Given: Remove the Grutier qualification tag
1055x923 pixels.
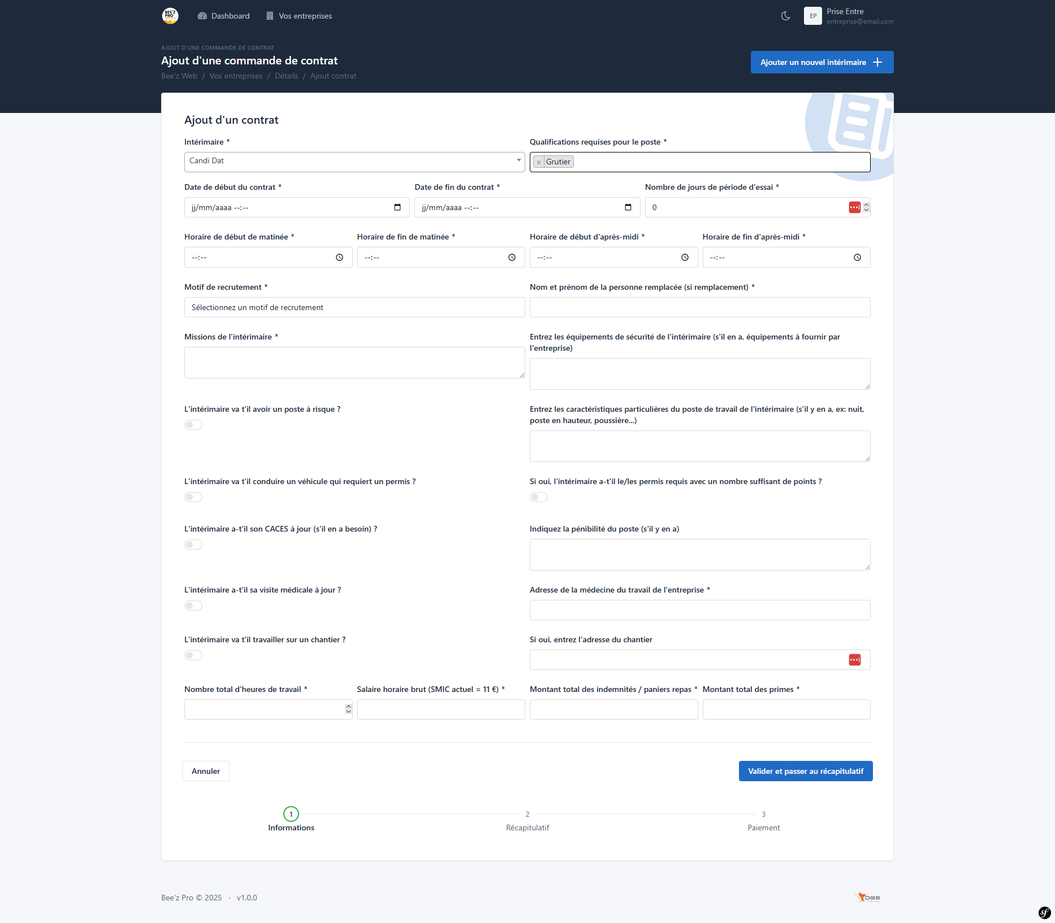Looking at the screenshot, I should [x=539, y=162].
